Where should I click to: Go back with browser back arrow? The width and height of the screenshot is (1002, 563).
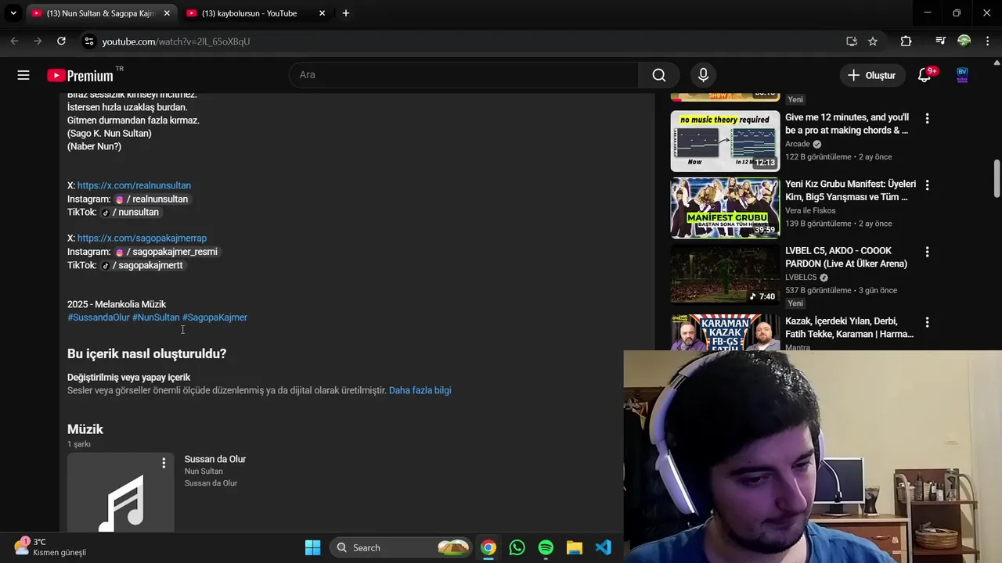pyautogui.click(x=14, y=41)
